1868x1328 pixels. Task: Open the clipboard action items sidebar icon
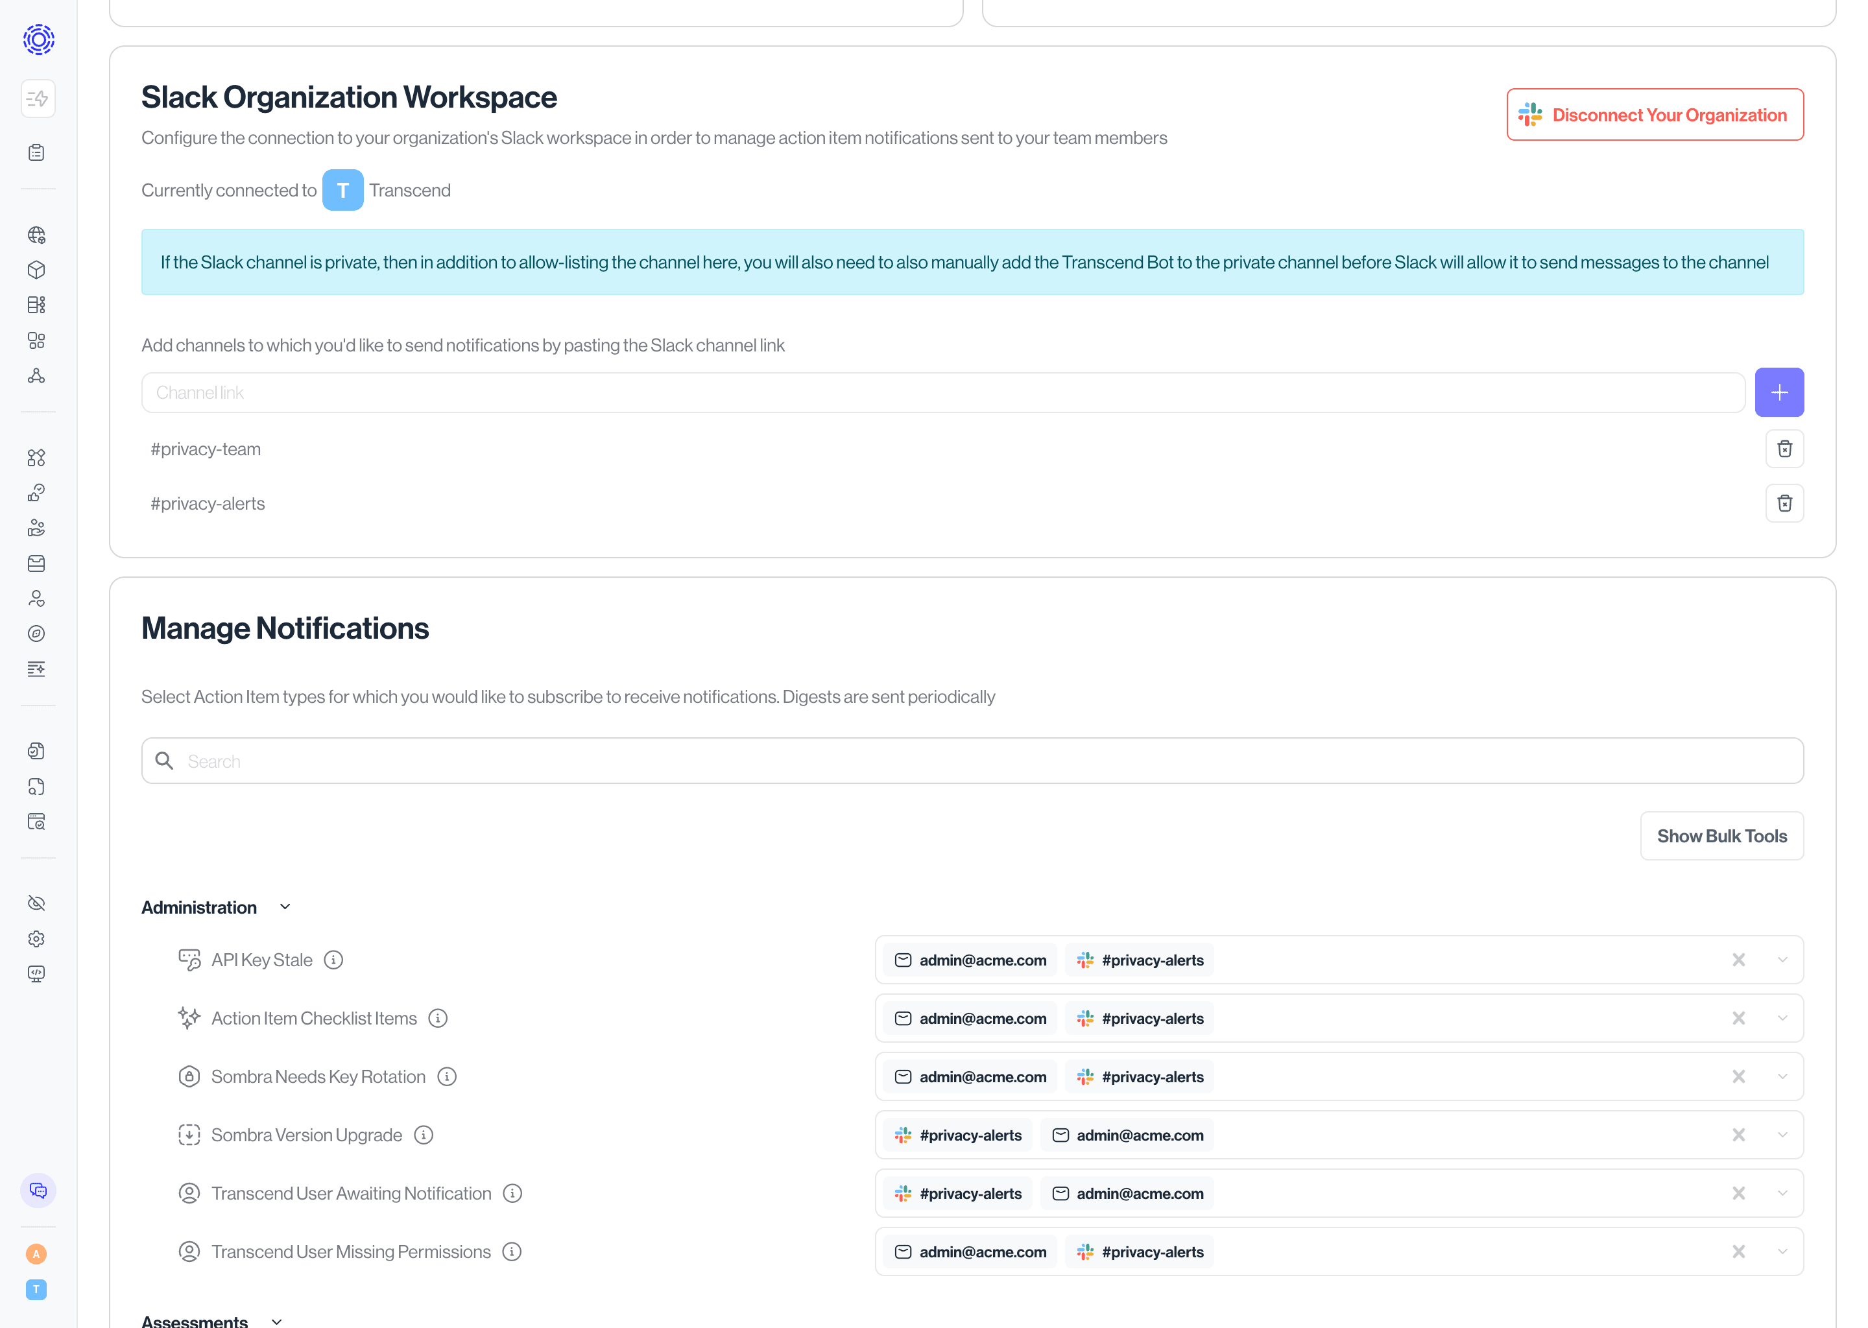[37, 152]
